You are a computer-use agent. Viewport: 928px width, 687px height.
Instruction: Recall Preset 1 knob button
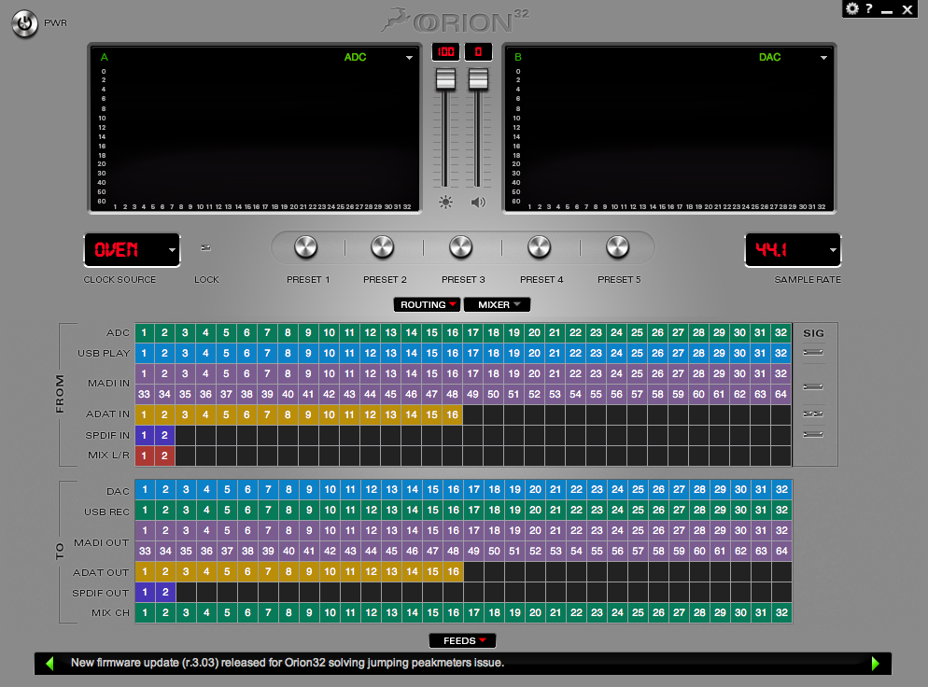tap(306, 247)
